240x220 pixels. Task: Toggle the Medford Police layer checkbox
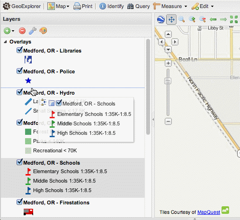point(19,70)
